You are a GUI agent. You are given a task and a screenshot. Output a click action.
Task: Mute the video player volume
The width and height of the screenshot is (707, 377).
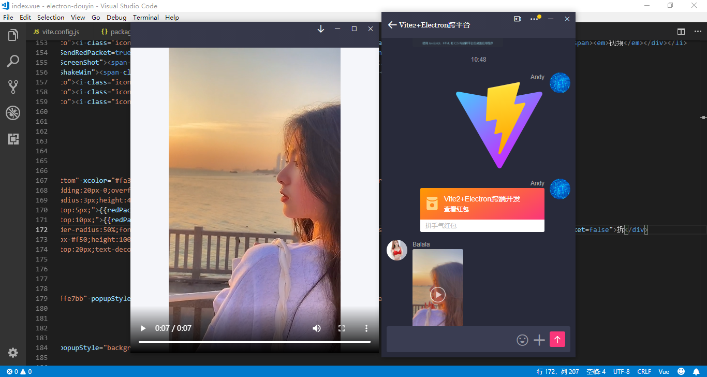point(316,328)
